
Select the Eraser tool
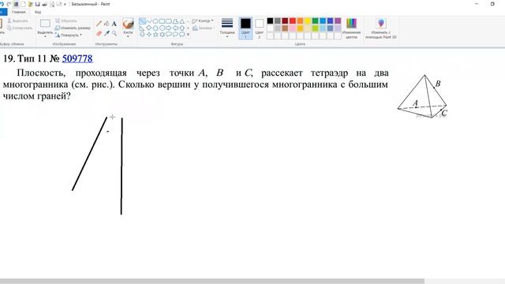(x=99, y=33)
